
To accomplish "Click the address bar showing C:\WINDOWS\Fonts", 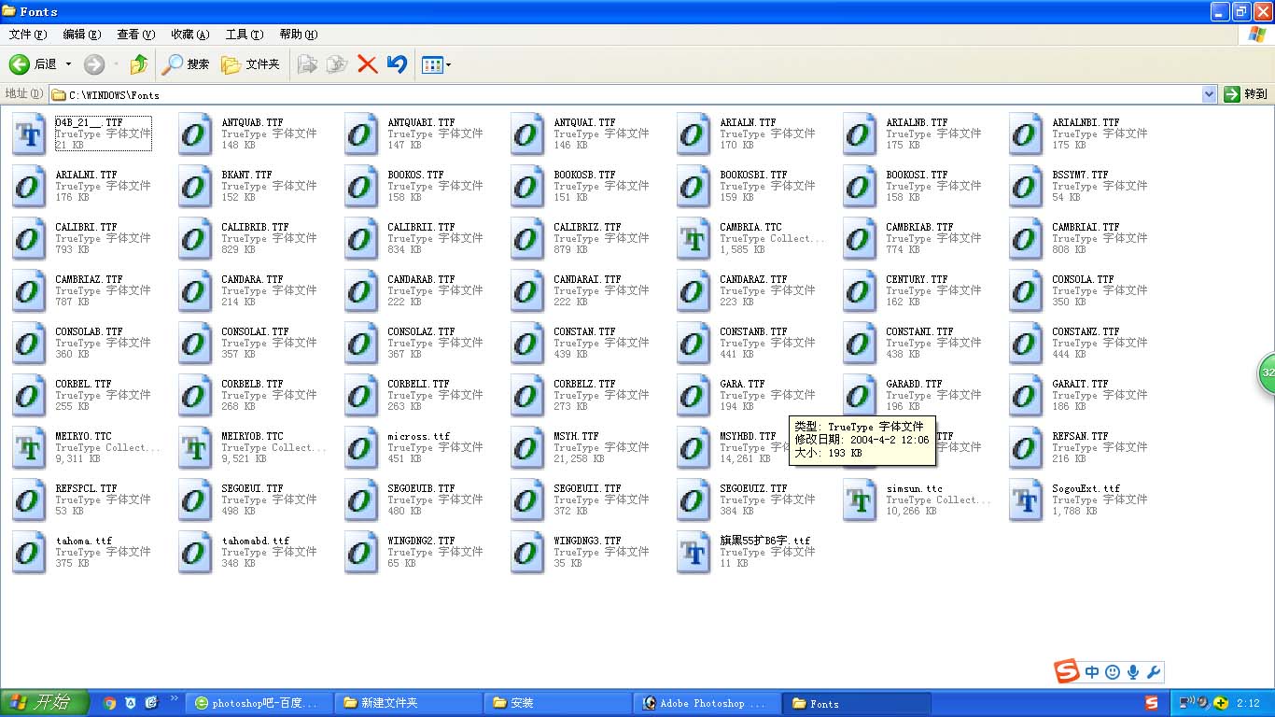I will click(625, 94).
